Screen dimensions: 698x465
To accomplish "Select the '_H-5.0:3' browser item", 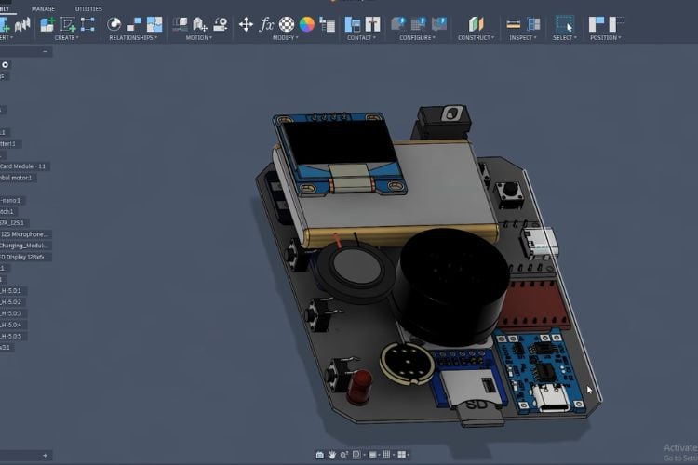I will [11, 313].
